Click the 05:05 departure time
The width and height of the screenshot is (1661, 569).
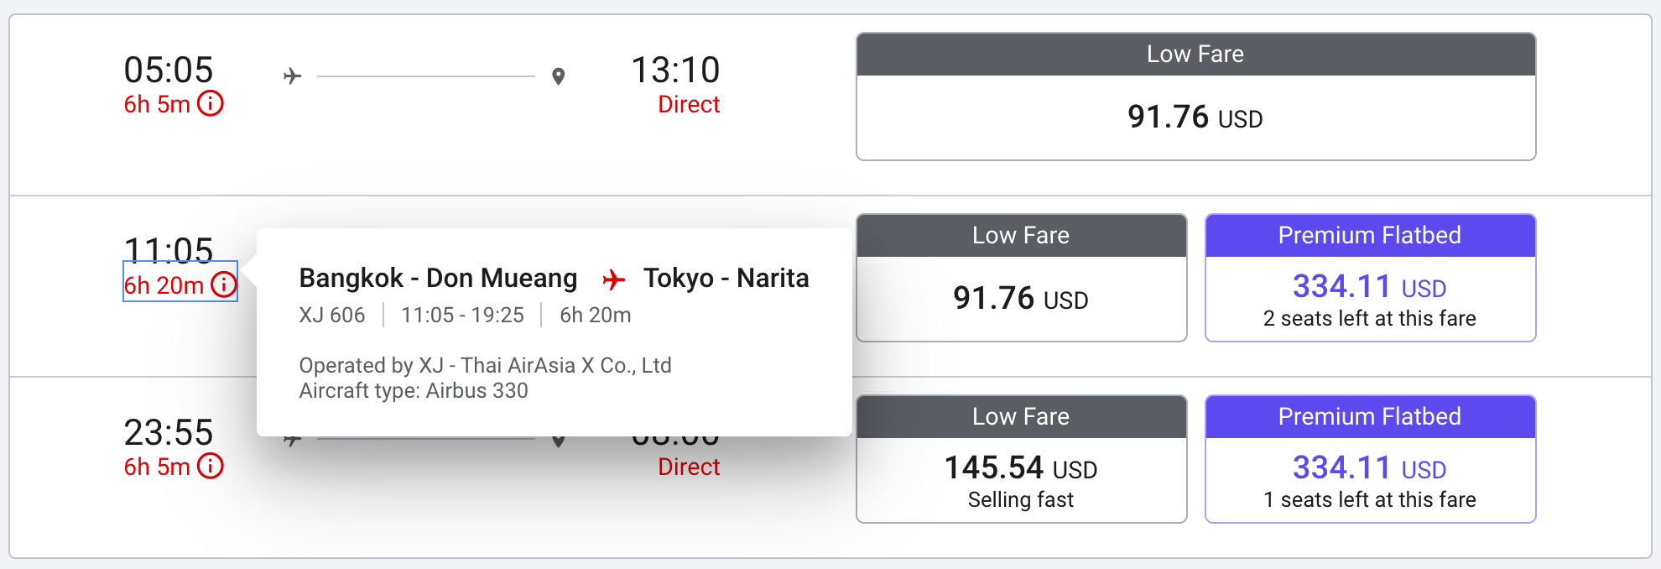click(169, 70)
